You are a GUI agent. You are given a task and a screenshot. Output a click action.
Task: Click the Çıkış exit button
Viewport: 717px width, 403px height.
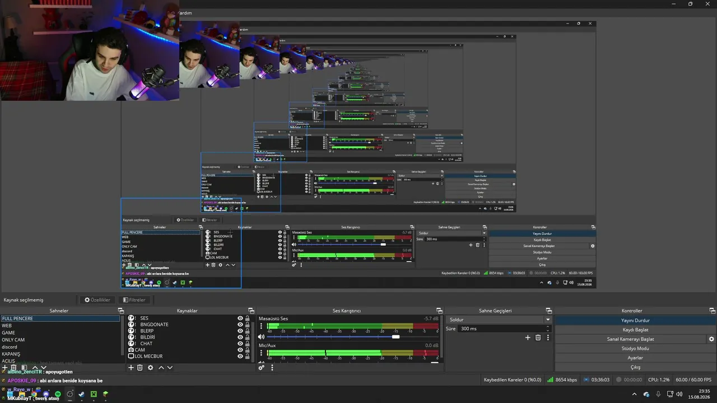pos(635,367)
